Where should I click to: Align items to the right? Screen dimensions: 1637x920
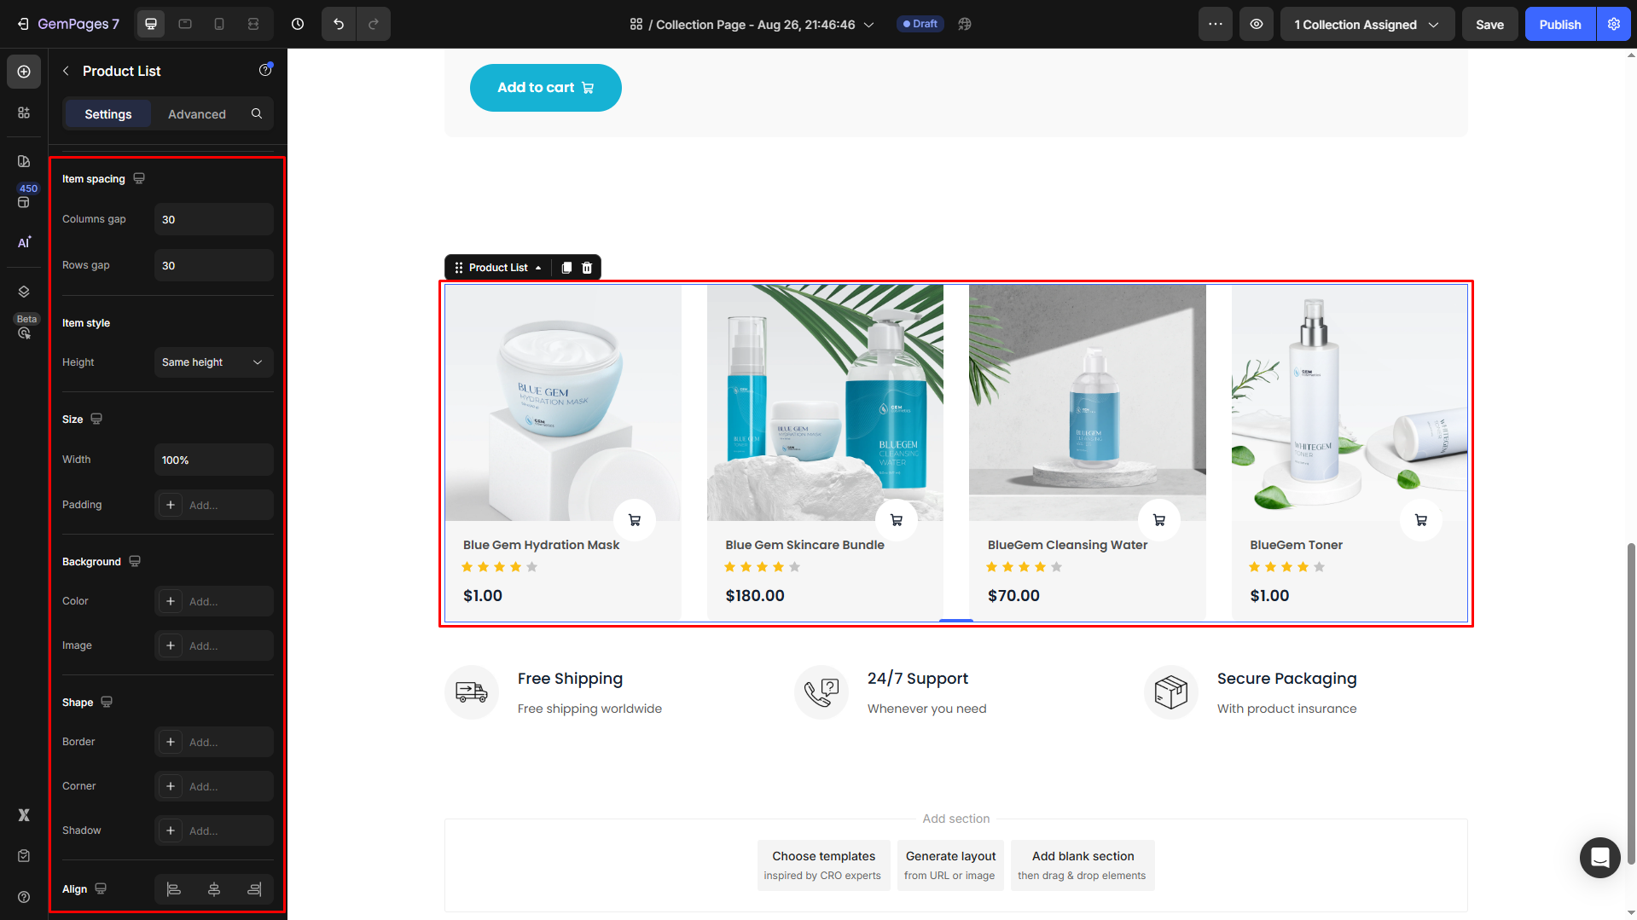(x=254, y=889)
